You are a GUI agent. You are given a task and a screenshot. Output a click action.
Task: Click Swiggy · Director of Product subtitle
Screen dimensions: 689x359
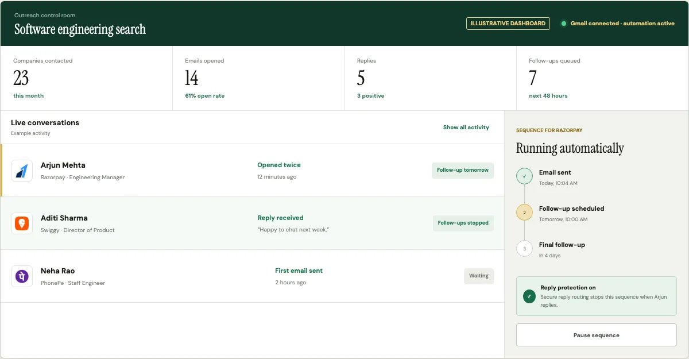(78, 230)
